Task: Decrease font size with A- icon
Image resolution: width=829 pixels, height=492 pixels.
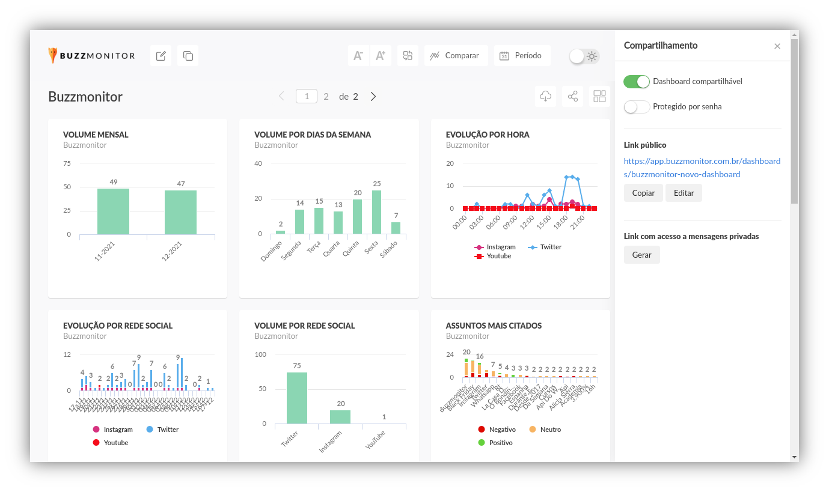Action: [x=358, y=56]
